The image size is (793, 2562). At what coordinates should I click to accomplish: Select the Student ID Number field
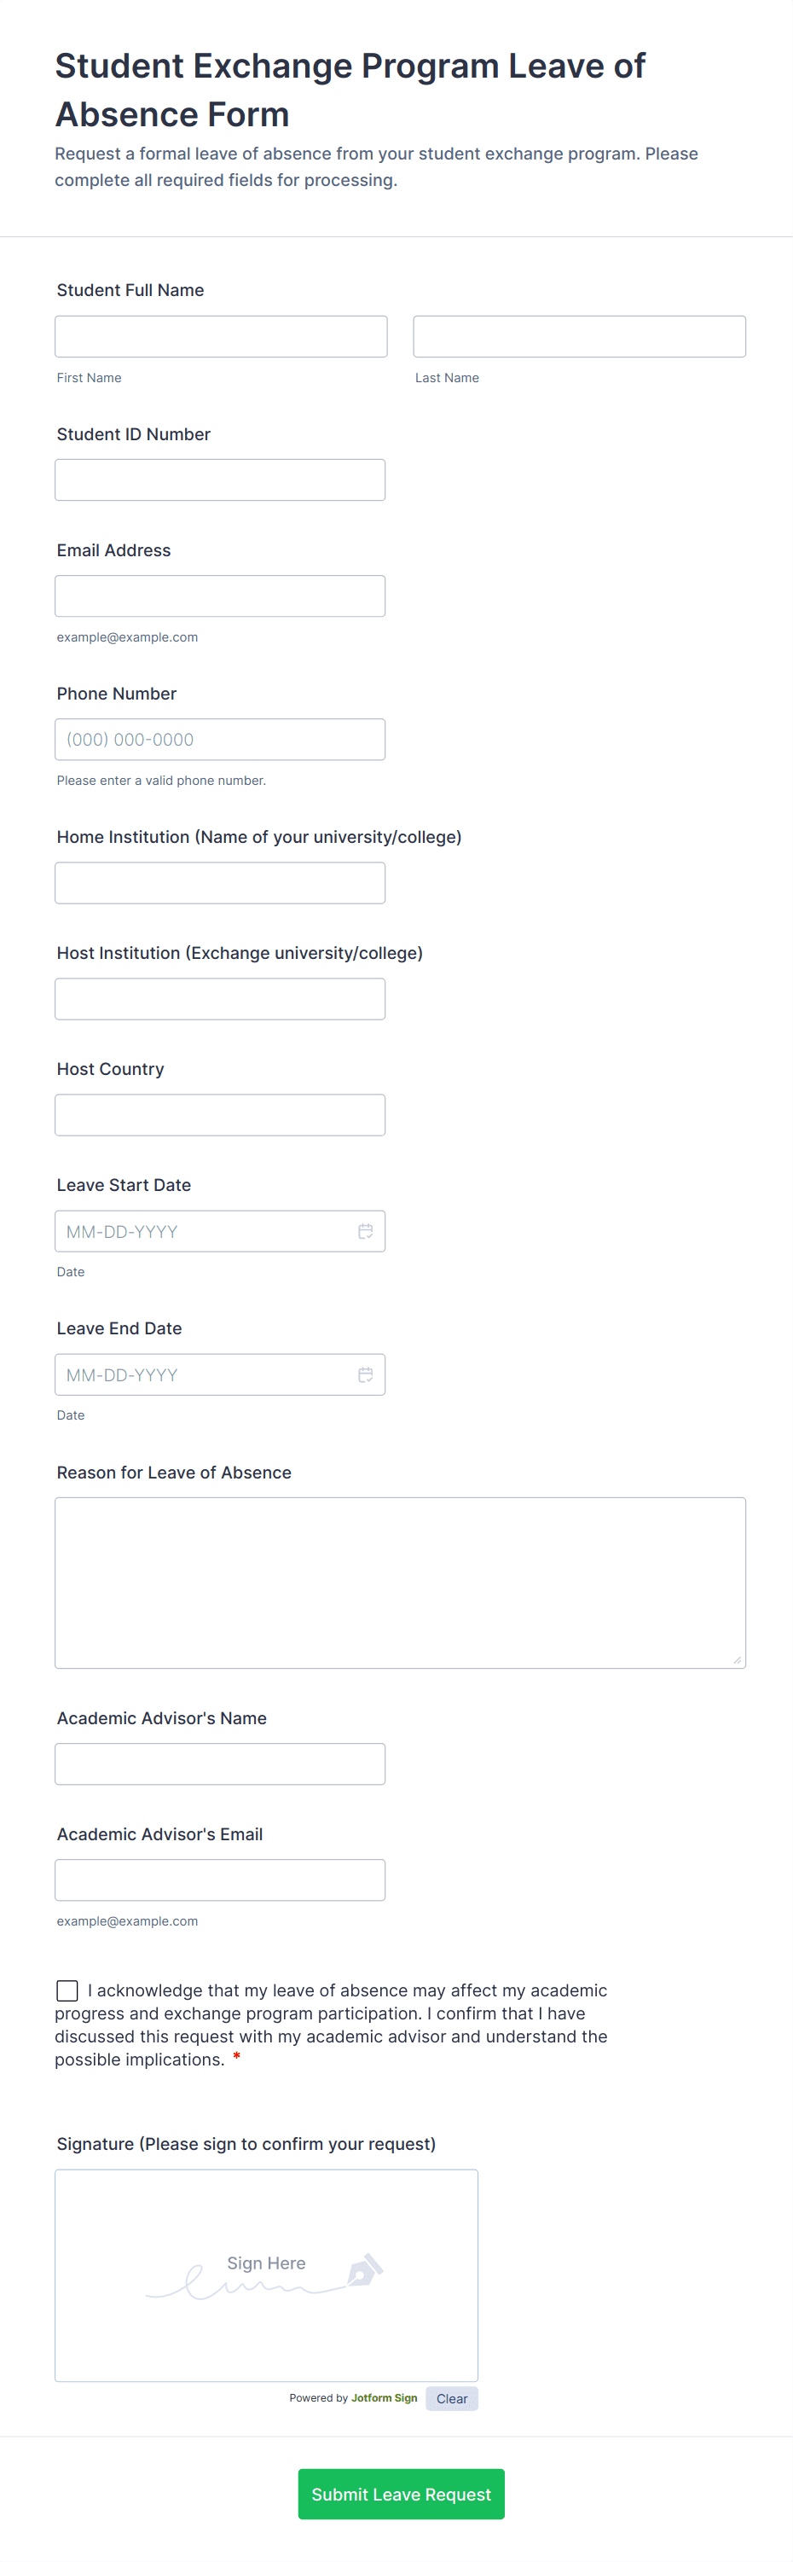point(220,479)
